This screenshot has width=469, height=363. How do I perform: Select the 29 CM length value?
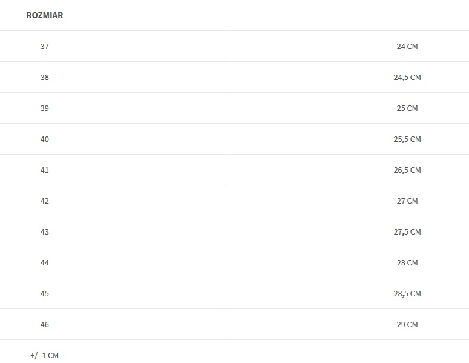[407, 324]
